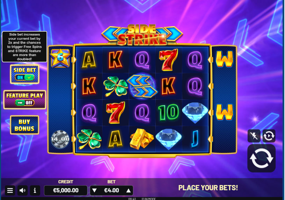Viewport: 285px width, 200px height.
Task: Turn on the Feature Play switch
Action: pos(25,103)
